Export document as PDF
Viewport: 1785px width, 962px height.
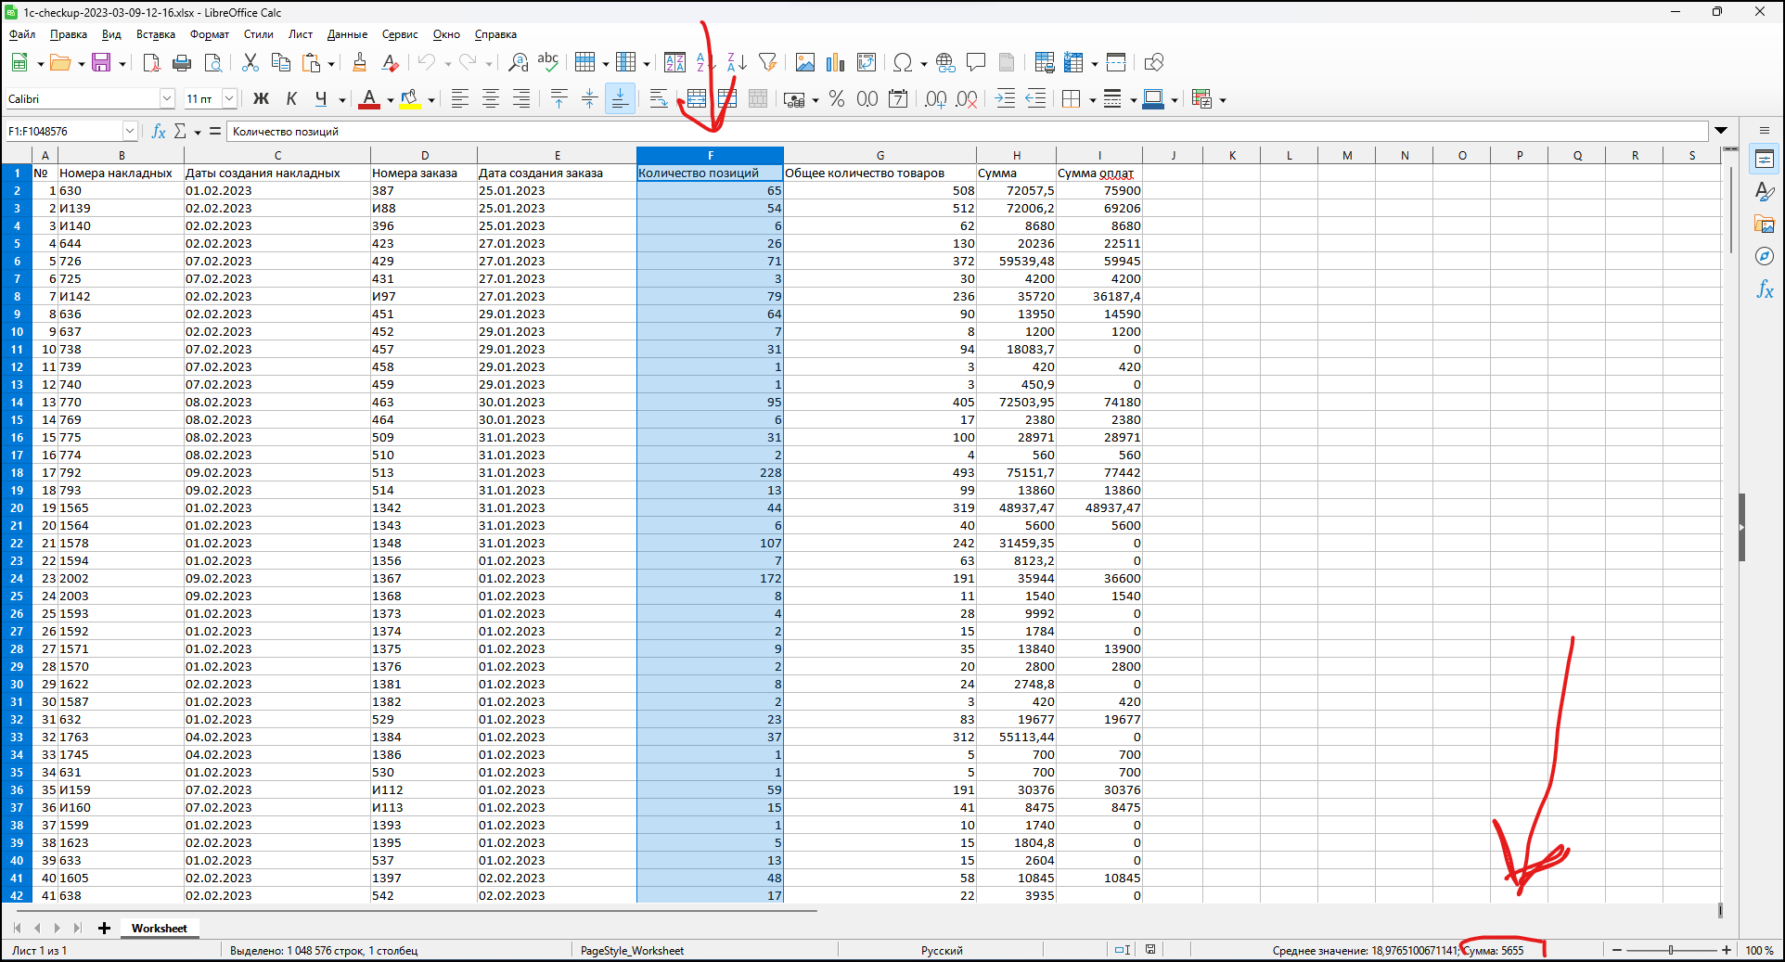(x=151, y=63)
